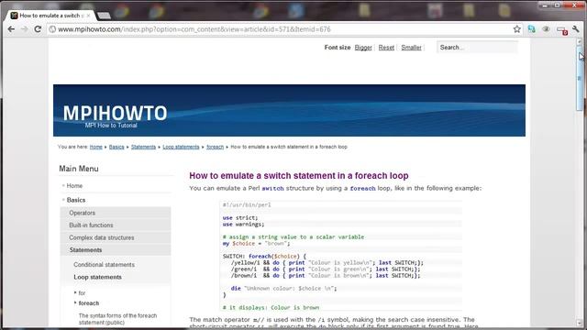
Task: Select Statements in the Main Menu
Action: [116, 250]
